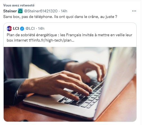Open the @Steiner61421320 handle link
Image resolution: width=142 pixels, height=125 pixels.
click(41, 11)
